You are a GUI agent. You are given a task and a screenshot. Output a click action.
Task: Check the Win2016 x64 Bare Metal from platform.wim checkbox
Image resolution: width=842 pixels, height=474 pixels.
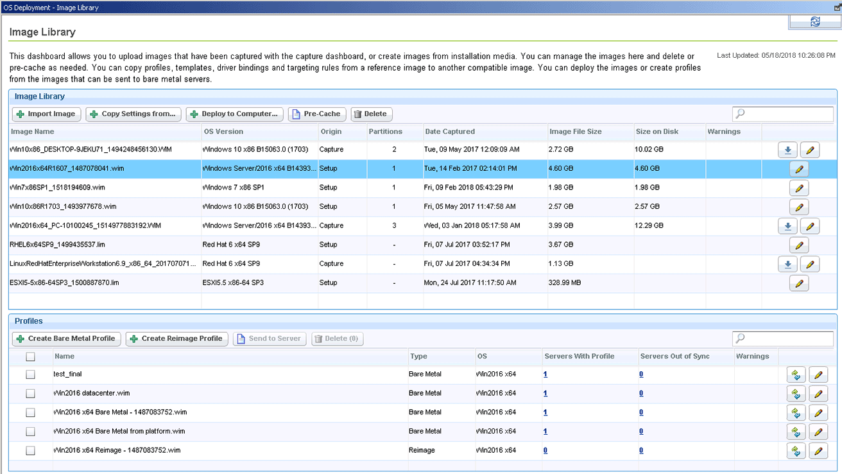coord(30,431)
